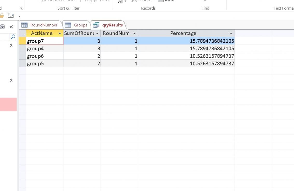Click the qryResults query tab icon
The height and width of the screenshot is (191, 294).
pos(96,25)
